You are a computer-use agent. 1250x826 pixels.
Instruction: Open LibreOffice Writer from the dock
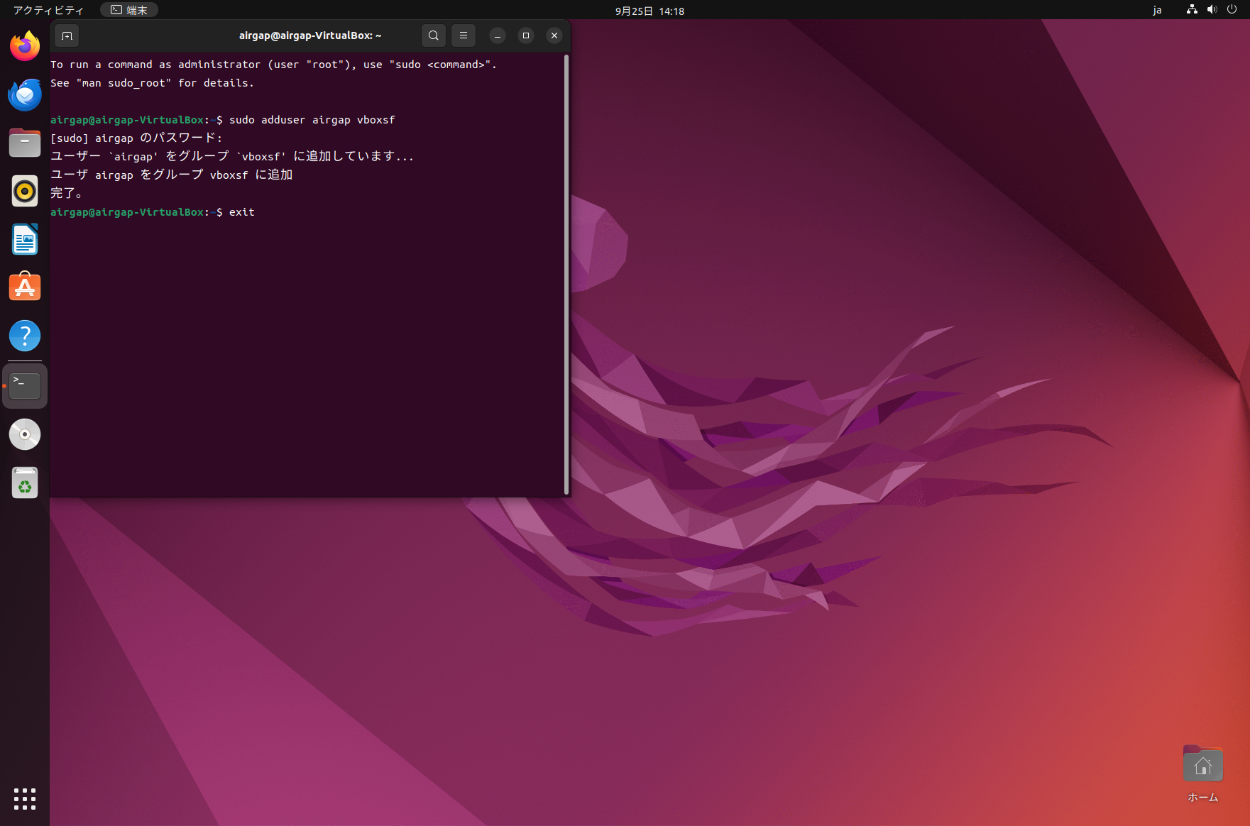(x=25, y=240)
